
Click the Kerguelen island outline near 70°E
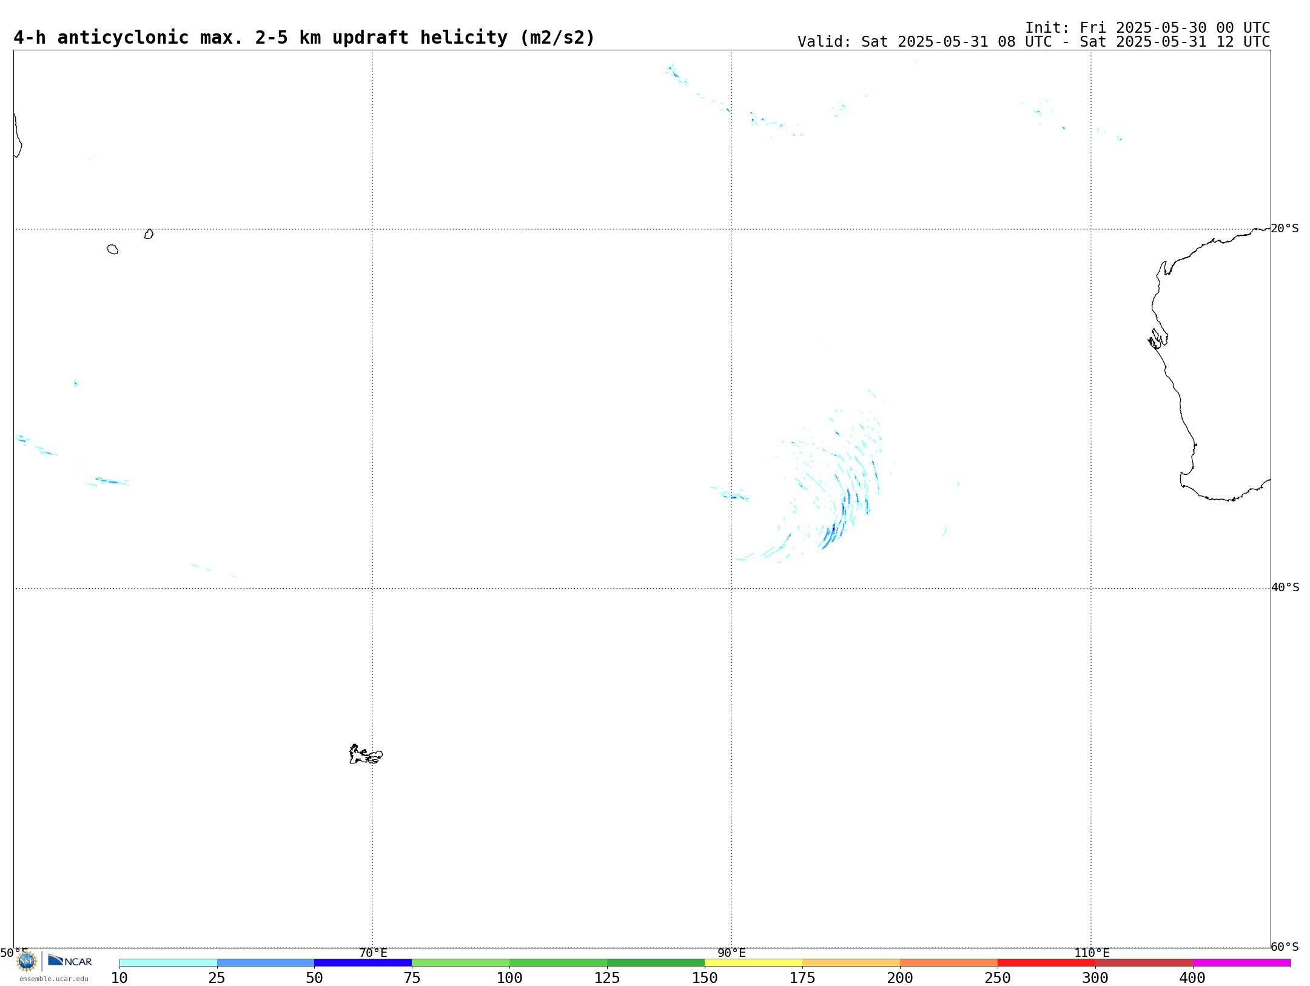pyautogui.click(x=366, y=754)
